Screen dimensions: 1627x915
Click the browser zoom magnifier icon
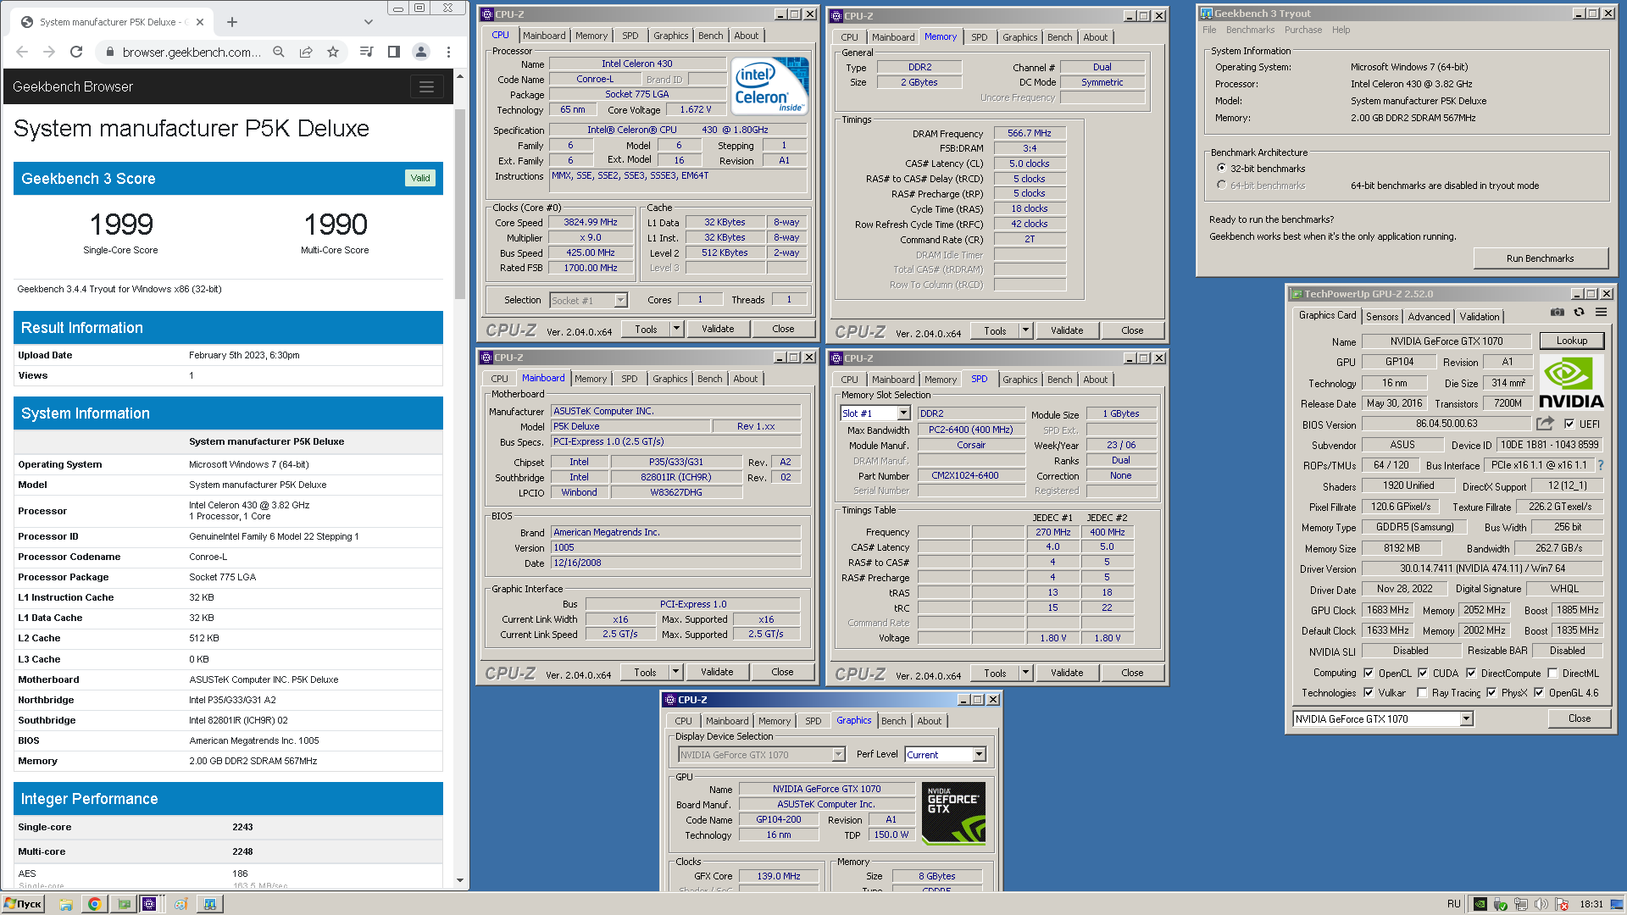[x=279, y=52]
